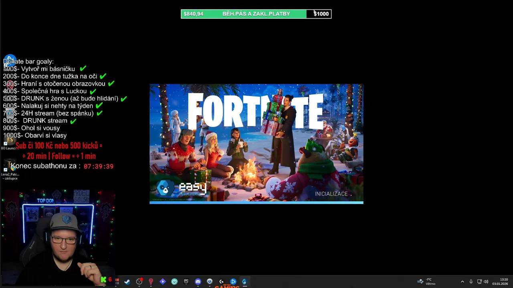Viewport: 513px width, 288px height.
Task: Click the red Sub či 100 Kč text
Action: (x=59, y=151)
